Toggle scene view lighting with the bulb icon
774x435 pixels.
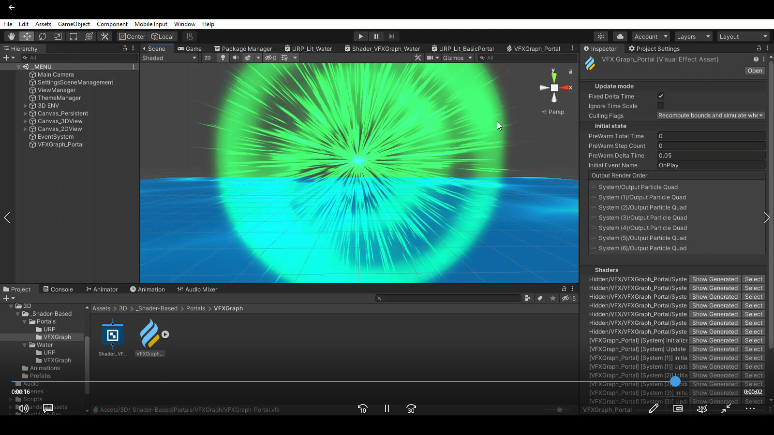[x=222, y=58]
